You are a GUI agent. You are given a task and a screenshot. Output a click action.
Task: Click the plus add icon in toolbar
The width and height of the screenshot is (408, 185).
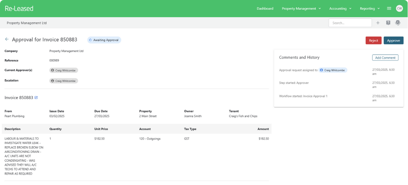coord(378,23)
